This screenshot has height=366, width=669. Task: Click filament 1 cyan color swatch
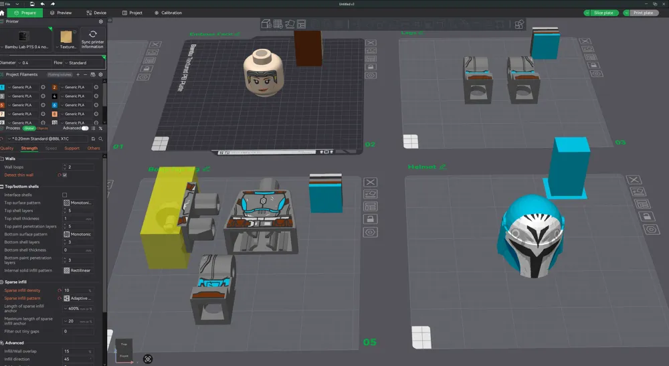tap(2, 87)
